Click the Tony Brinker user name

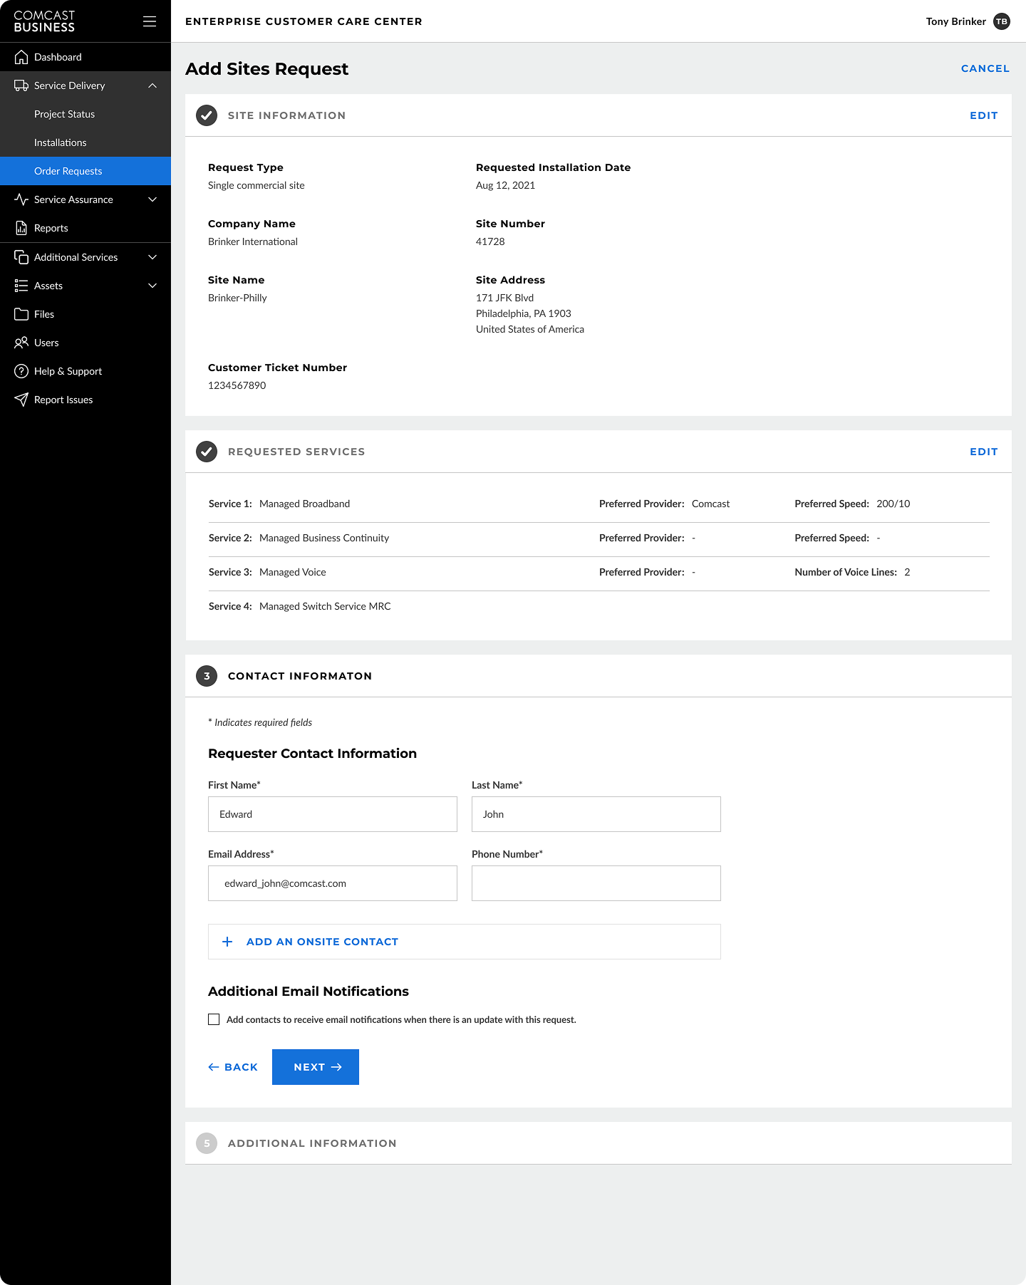pos(956,21)
